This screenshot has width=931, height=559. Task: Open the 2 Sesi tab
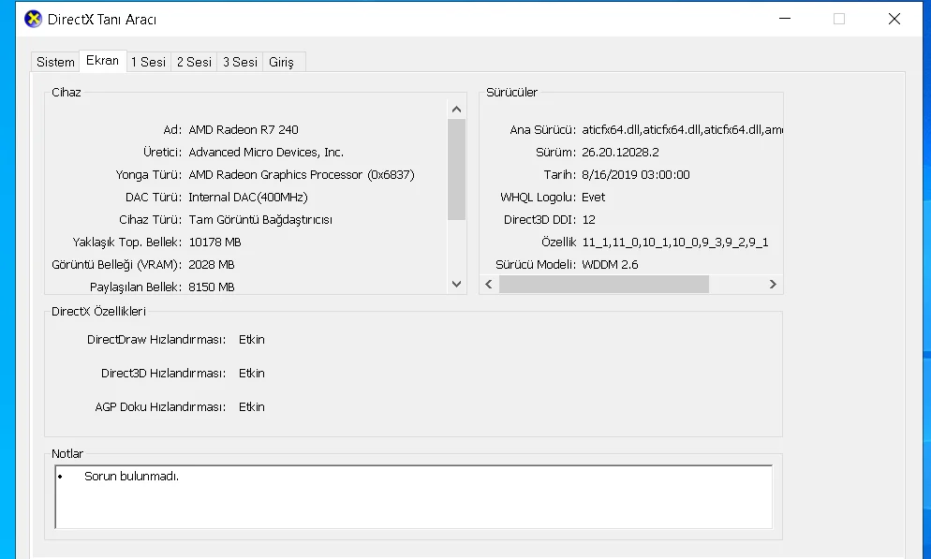pyautogui.click(x=194, y=62)
